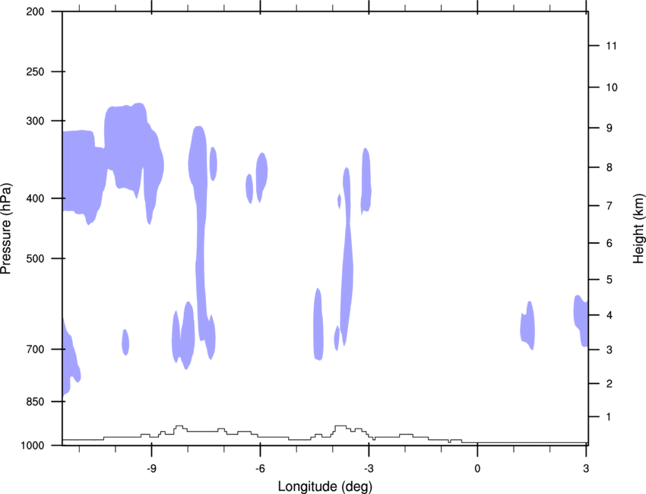Pick the 4 km height label
The width and height of the screenshot is (646, 494).
click(610, 315)
